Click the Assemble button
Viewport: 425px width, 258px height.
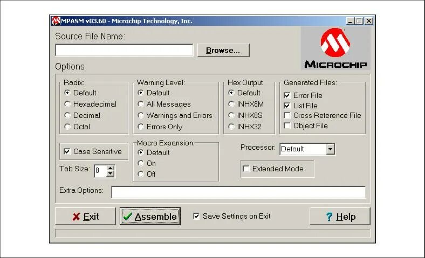150,217
